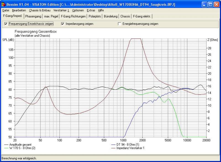Viewport: 221px width, 162px height.
Task: Open the Datei menu
Action: click(6, 10)
